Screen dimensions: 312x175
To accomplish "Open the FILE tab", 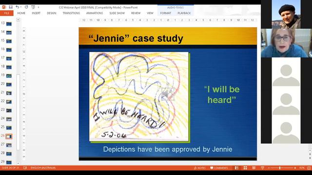I will [6, 13].
